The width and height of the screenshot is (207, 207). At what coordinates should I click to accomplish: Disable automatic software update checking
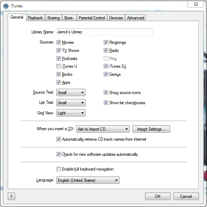click(x=58, y=154)
